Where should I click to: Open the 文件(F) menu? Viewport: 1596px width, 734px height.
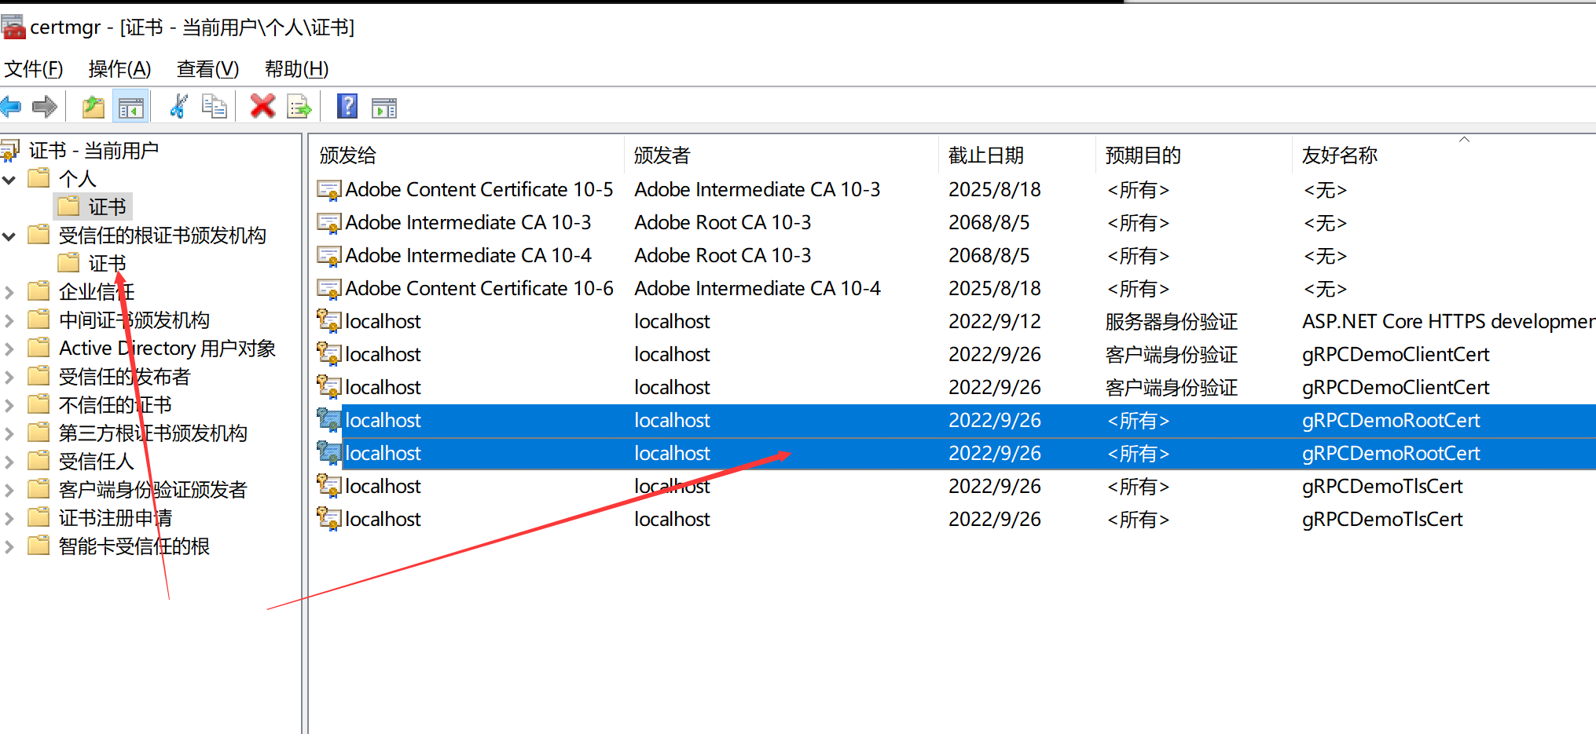point(34,69)
